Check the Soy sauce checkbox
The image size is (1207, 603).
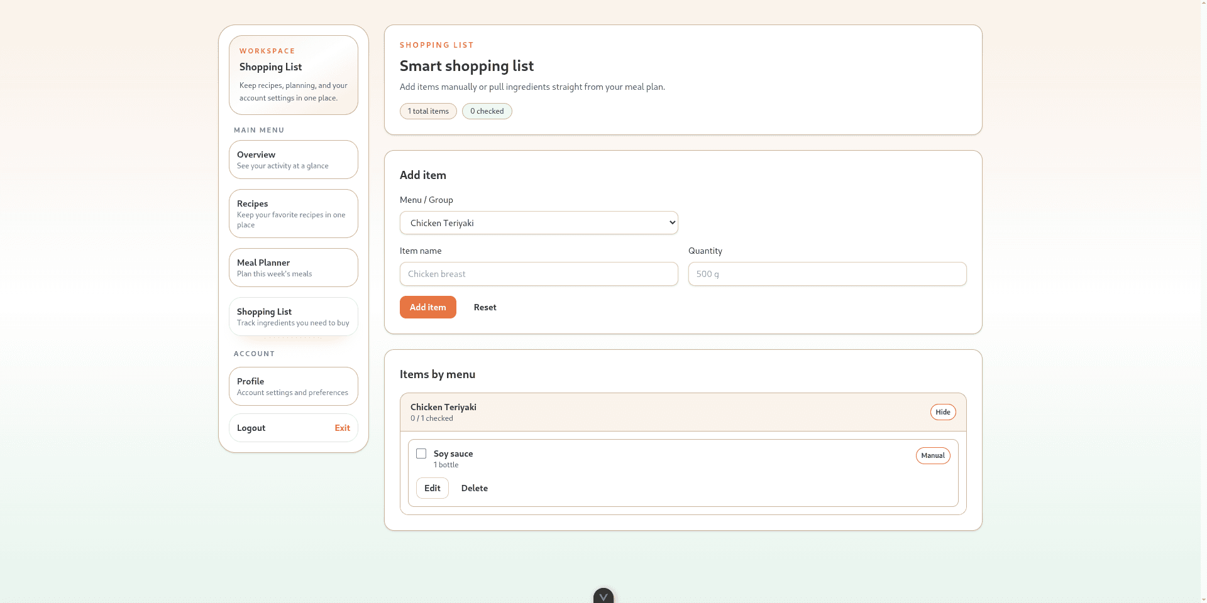pos(421,454)
